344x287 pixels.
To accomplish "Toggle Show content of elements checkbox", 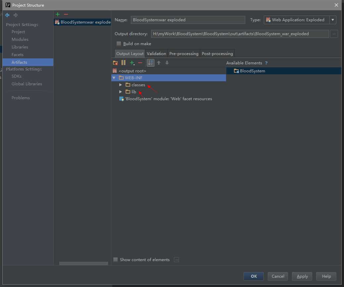I will click(115, 259).
